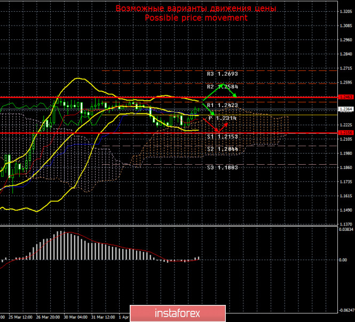Click the red price tag 1.2156
The width and height of the screenshot is (355, 322).
click(346, 133)
